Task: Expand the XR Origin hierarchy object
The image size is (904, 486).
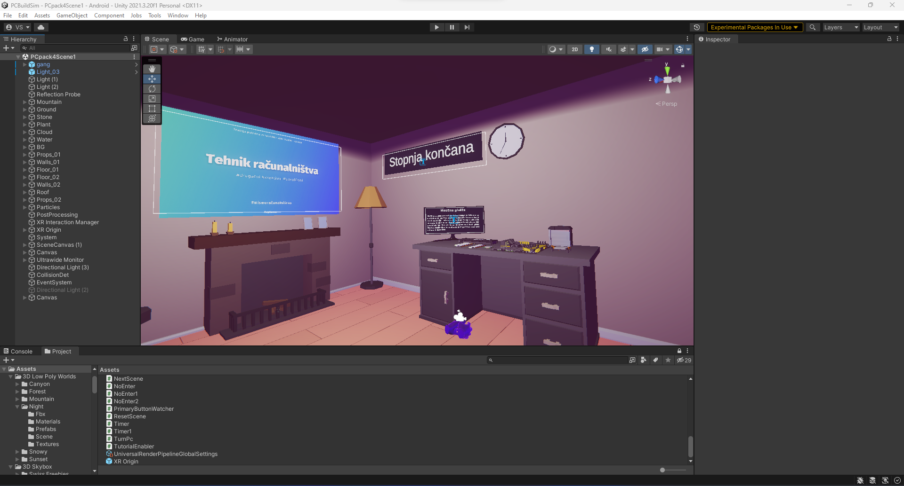Action: pyautogui.click(x=25, y=230)
